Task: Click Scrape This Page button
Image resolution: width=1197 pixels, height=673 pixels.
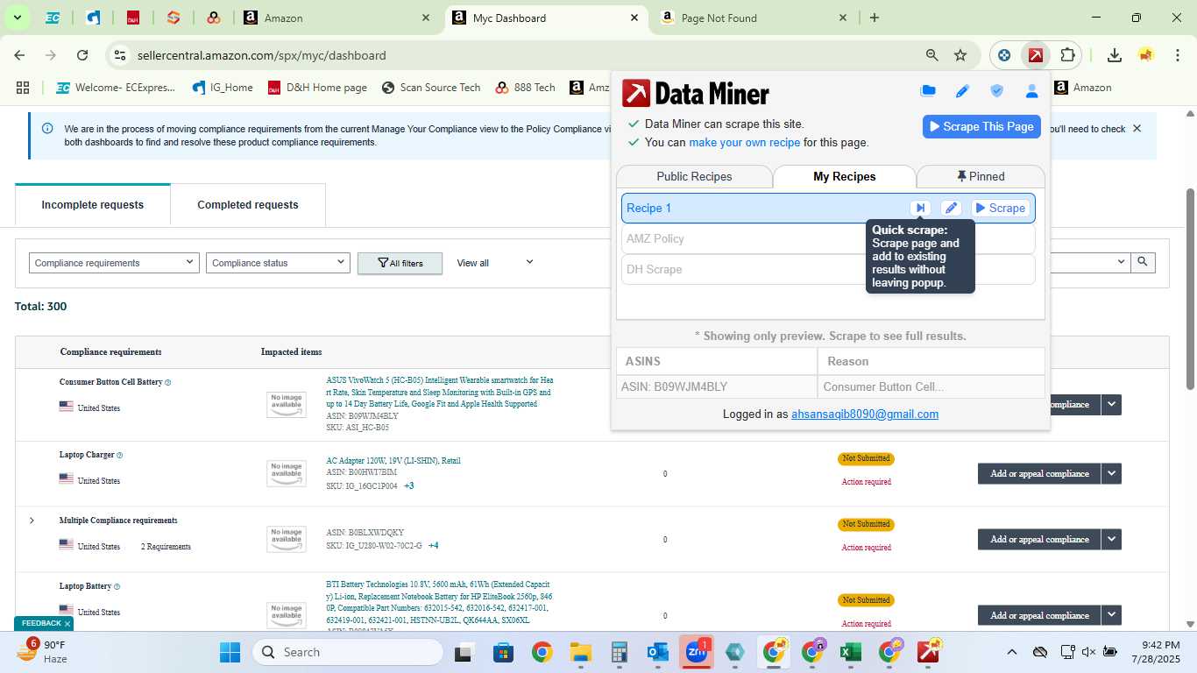Action: tap(981, 126)
